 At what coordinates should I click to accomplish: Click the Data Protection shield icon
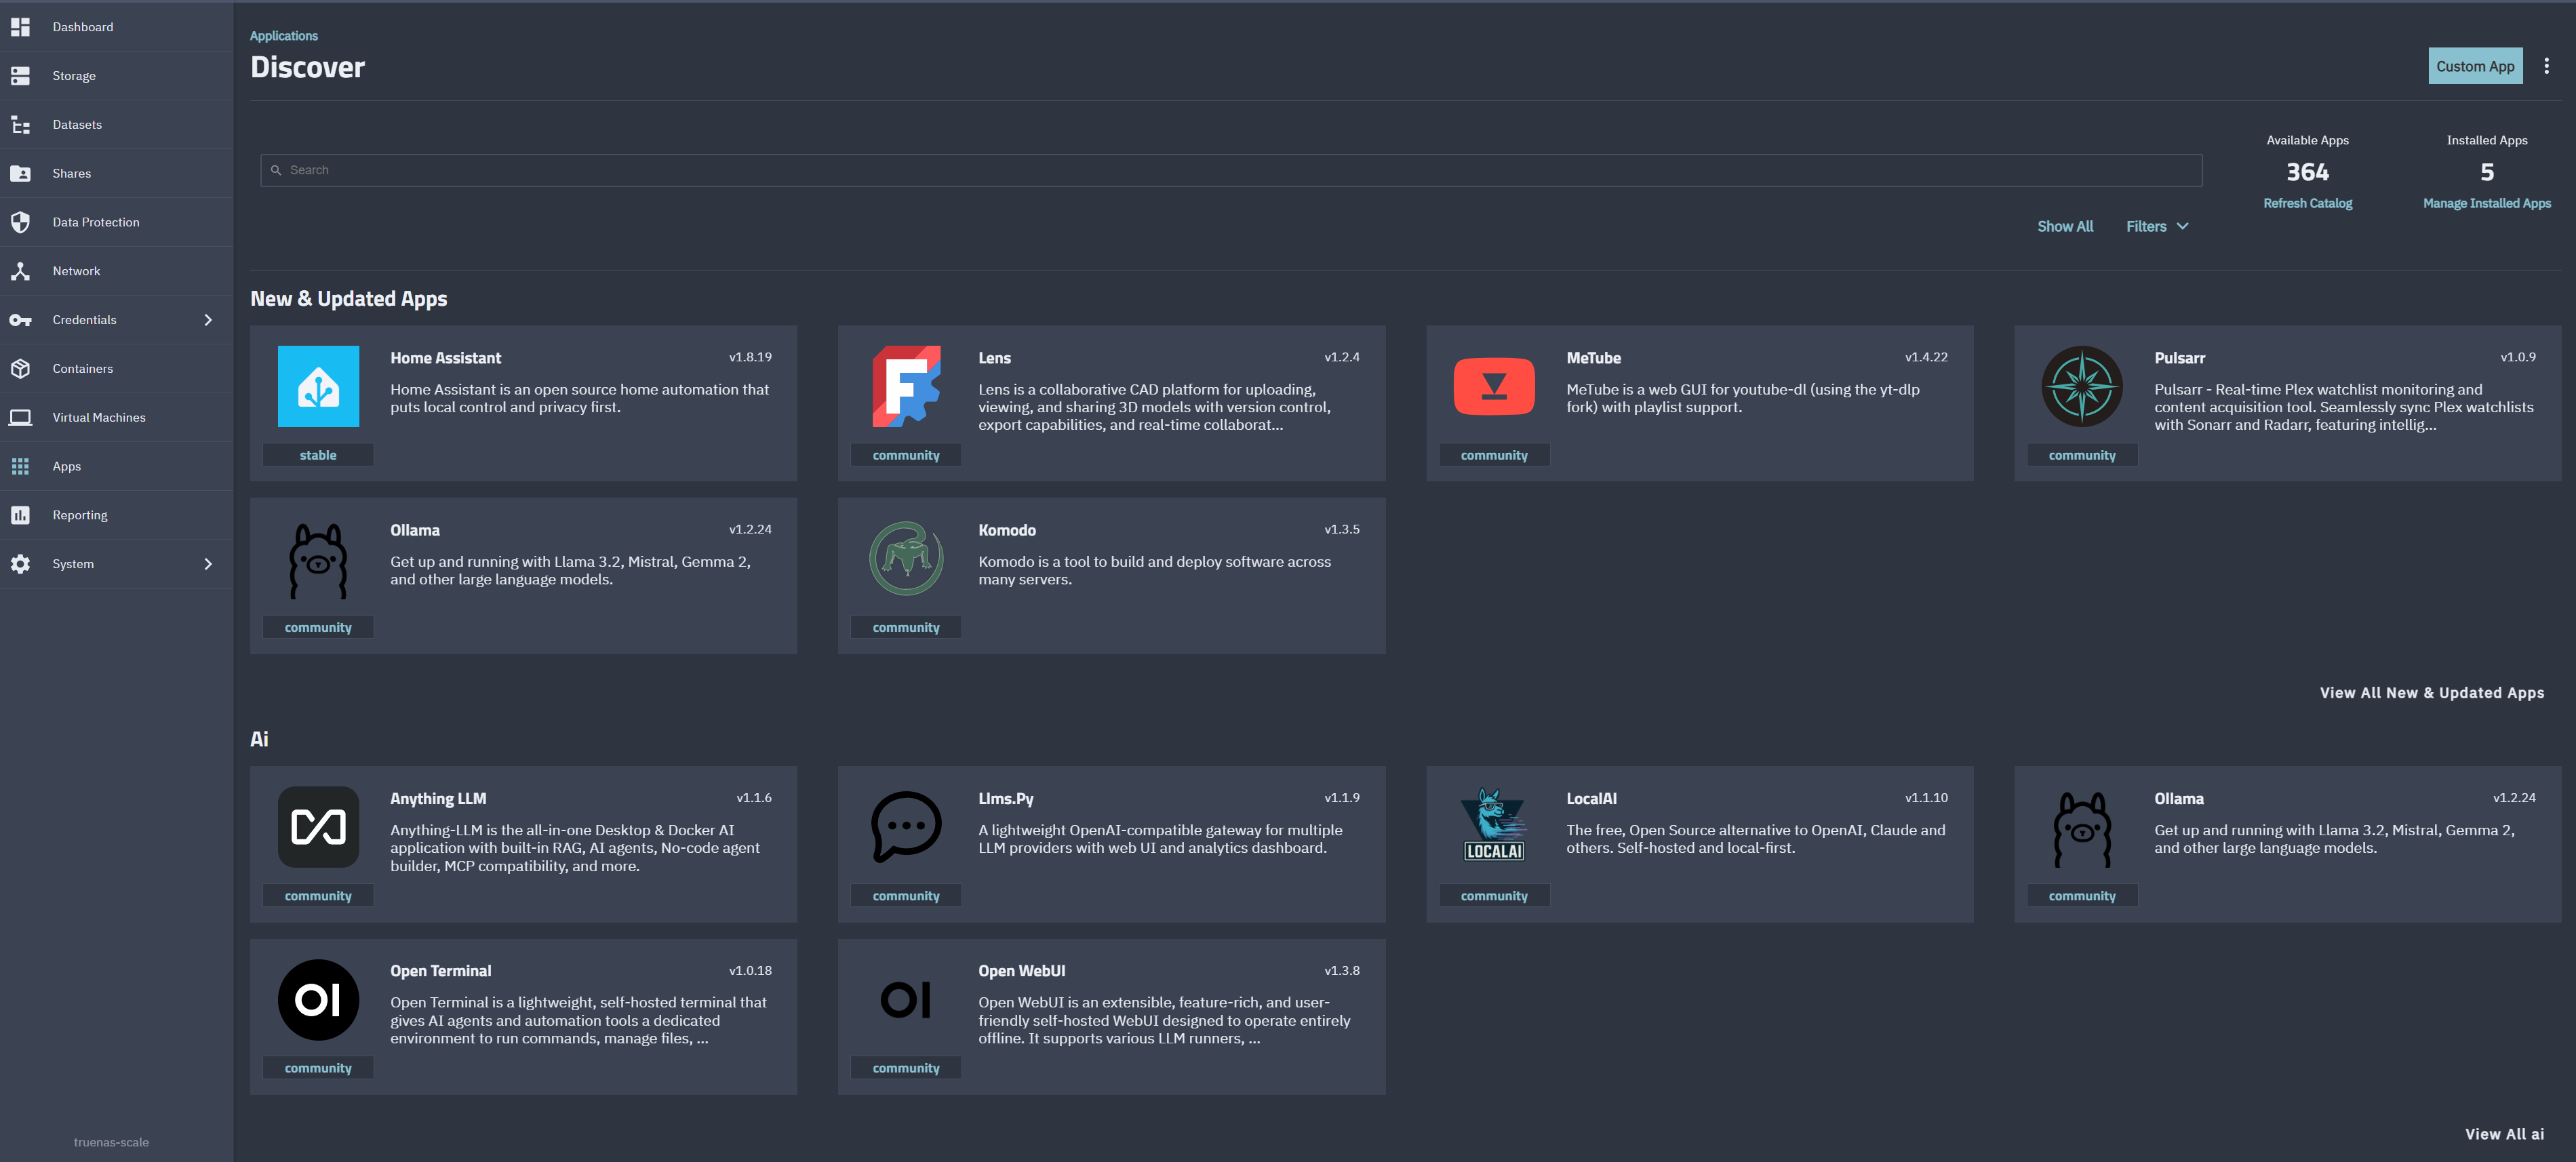coord(20,222)
